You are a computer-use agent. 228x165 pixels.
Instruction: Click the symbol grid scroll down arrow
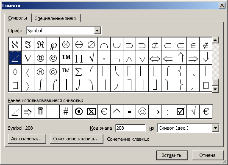pyautogui.click(x=215, y=89)
